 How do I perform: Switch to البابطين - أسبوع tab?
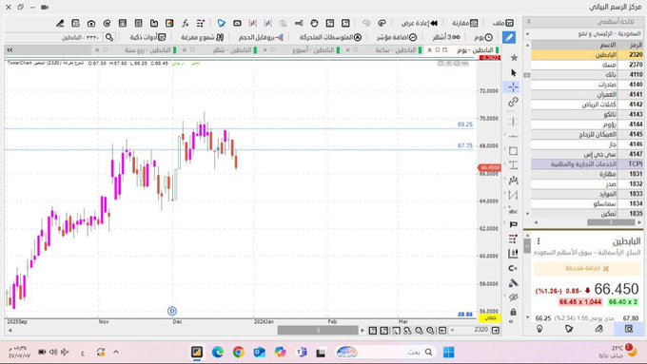[316, 50]
